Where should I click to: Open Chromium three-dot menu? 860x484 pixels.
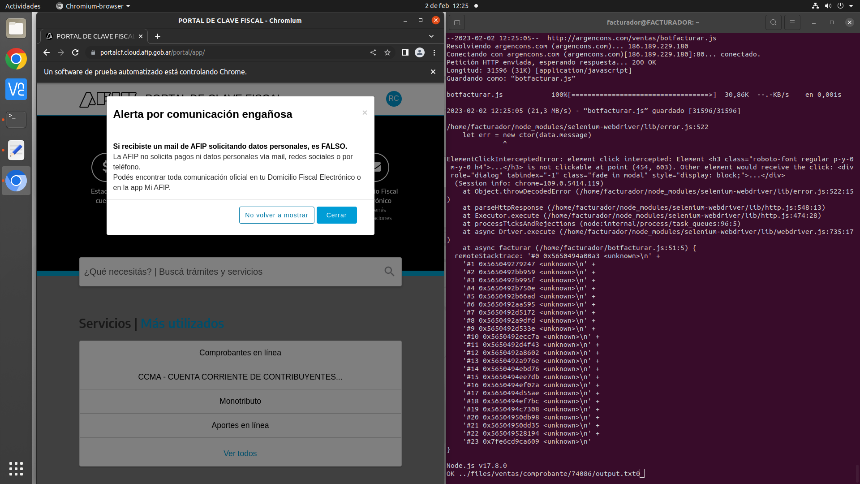434,52
